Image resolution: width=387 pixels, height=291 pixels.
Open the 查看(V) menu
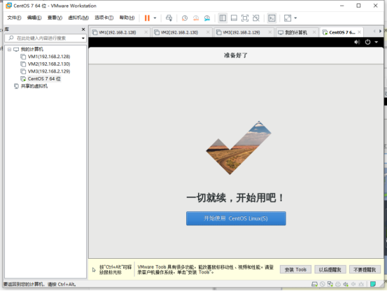pos(55,17)
